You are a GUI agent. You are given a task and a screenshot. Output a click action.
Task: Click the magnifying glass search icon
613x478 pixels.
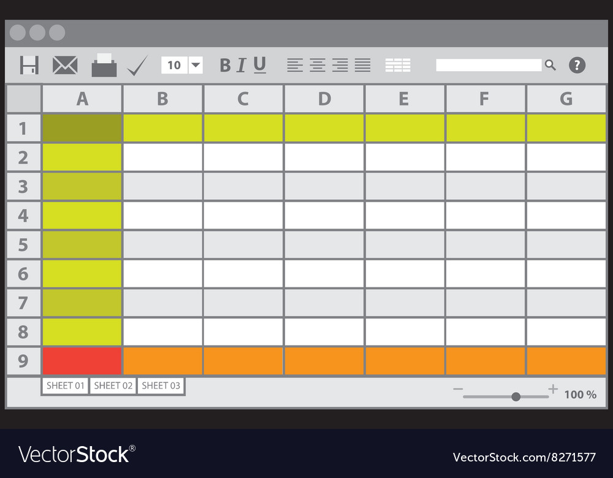pyautogui.click(x=550, y=65)
